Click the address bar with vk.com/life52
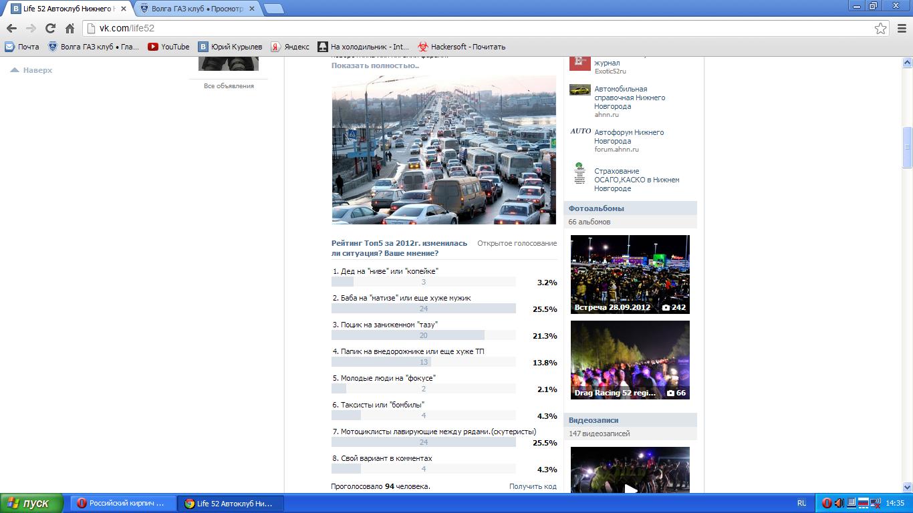 (468, 28)
